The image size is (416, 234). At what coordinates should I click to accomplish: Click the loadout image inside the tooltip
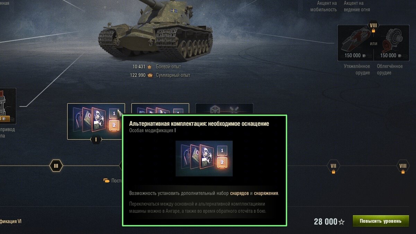[x=204, y=158]
